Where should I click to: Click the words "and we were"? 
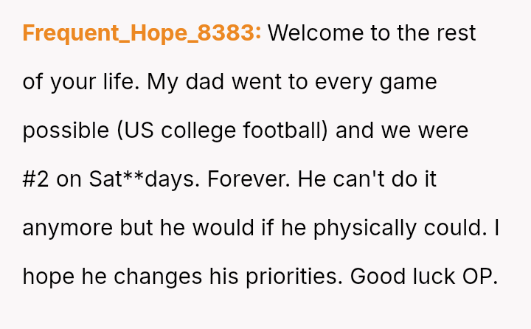click(x=402, y=131)
